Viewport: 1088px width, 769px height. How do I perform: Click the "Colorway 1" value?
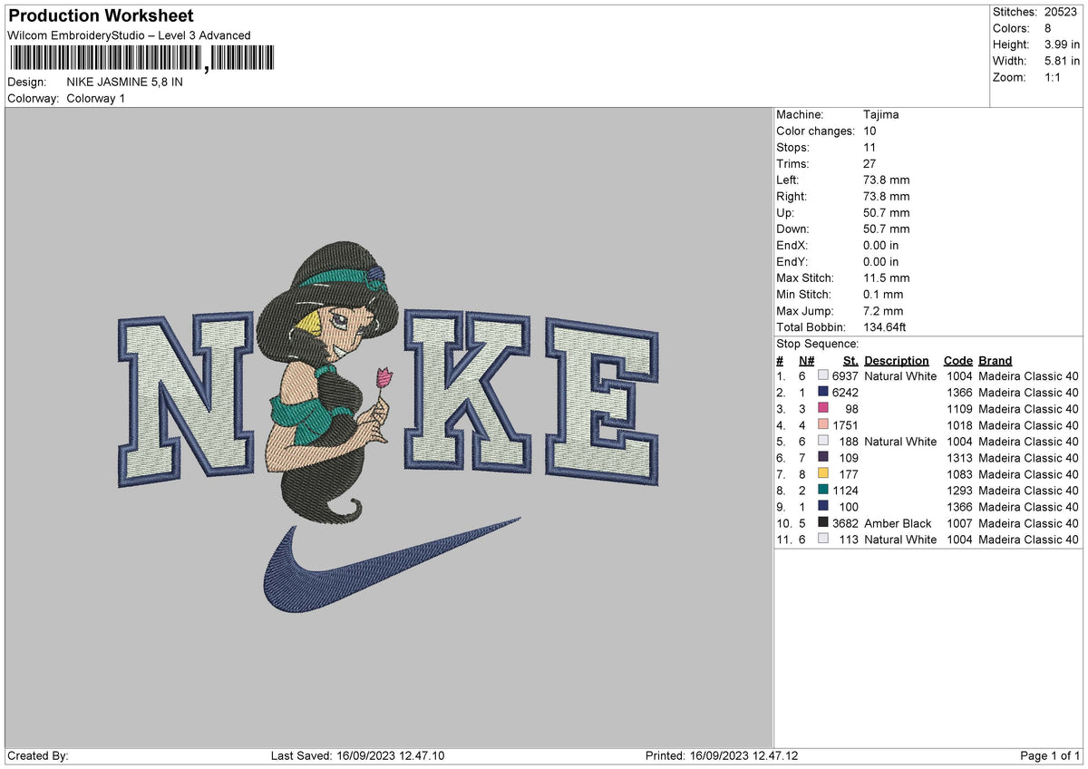(x=96, y=98)
